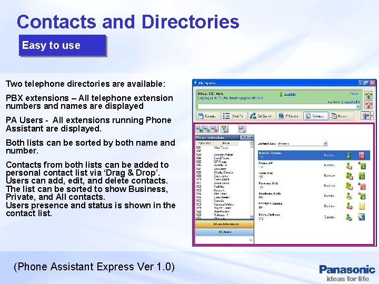The height and width of the screenshot is (284, 379).
Task: Open the dropdown arrow in the green status panel
Action: pos(358,106)
